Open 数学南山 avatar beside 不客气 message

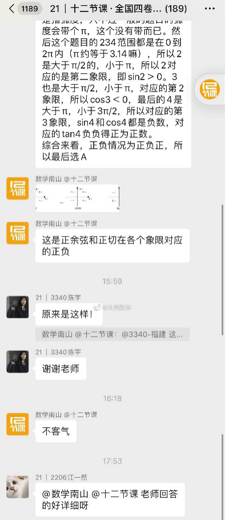pos(18,424)
